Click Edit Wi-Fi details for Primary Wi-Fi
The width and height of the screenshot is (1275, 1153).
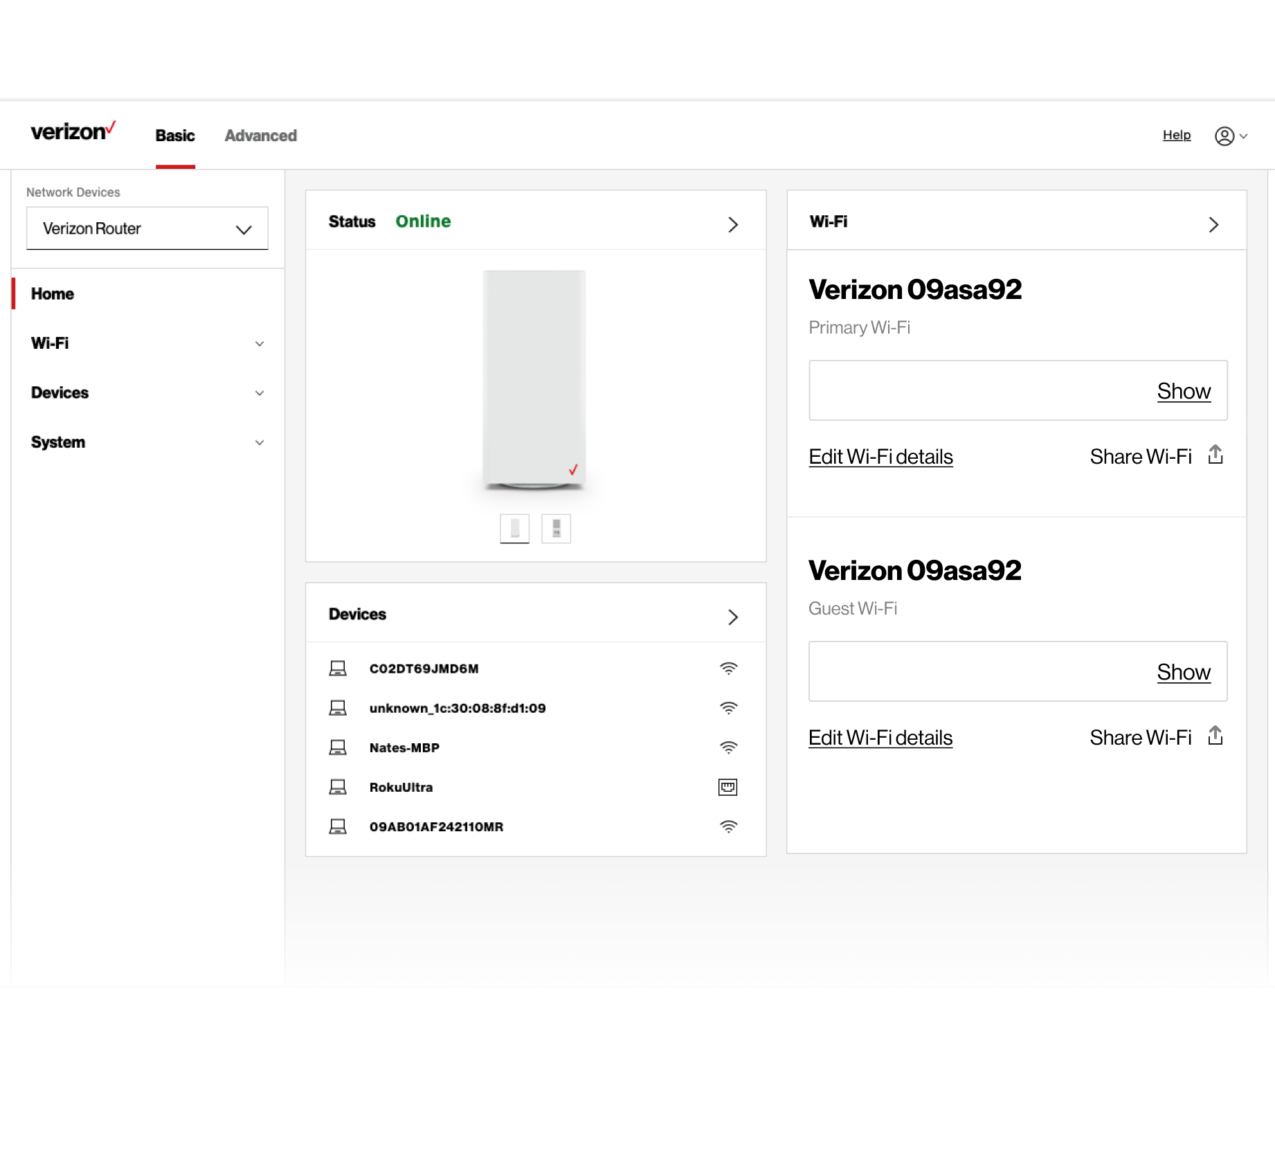coord(880,457)
